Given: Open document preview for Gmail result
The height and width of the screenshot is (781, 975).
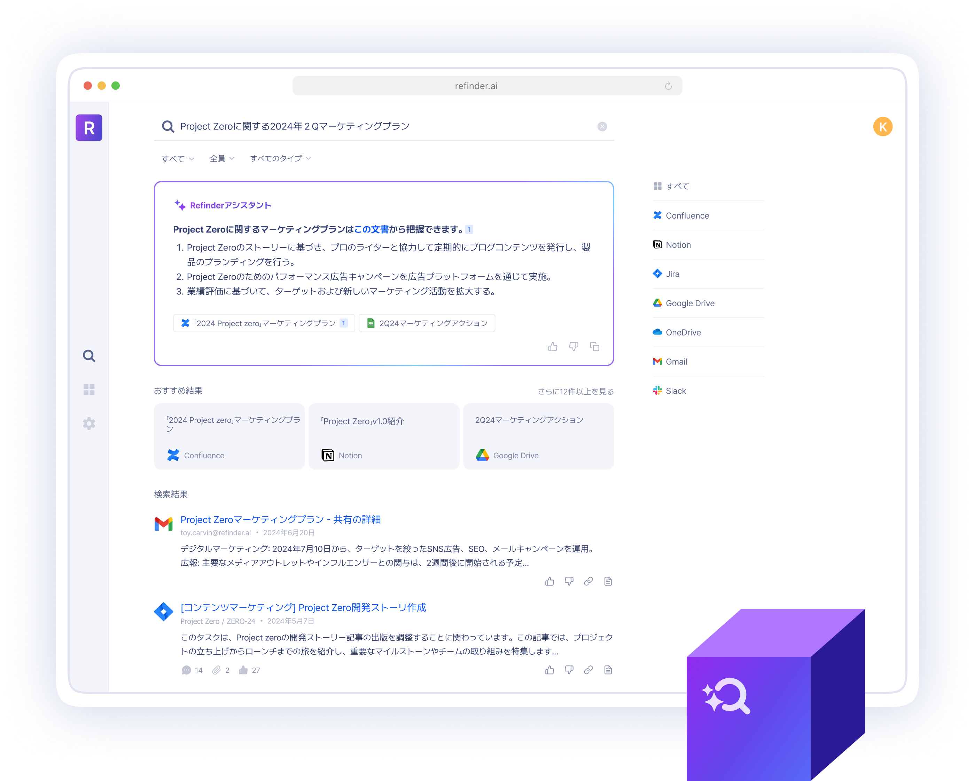Looking at the screenshot, I should tap(608, 581).
